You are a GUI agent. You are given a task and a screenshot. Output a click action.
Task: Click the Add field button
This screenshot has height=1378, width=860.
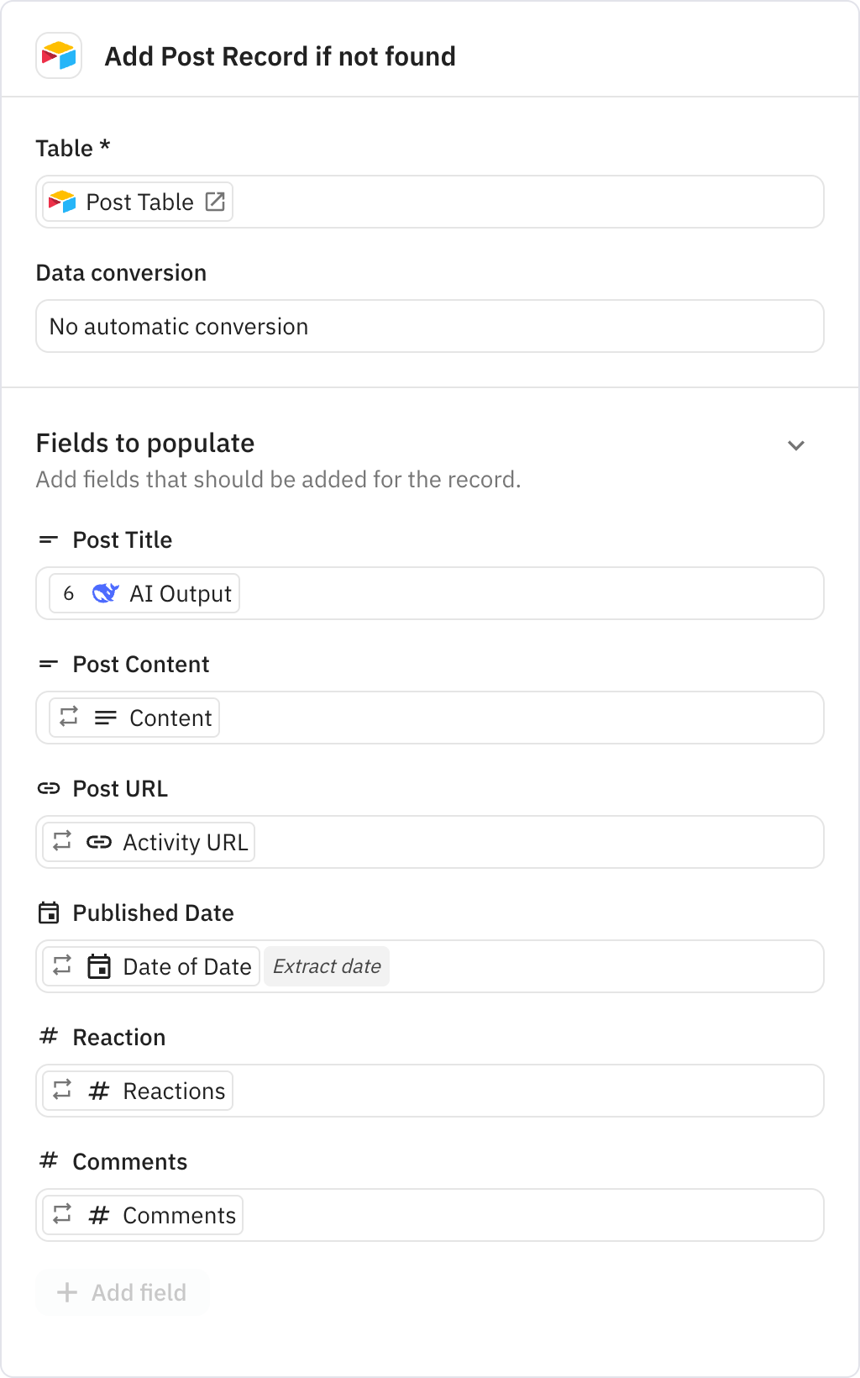pos(123,1292)
